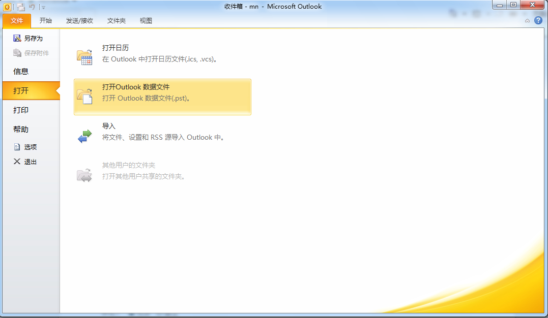Select the orange 文件 tab
Viewport: 548px width, 318px height.
click(x=17, y=21)
